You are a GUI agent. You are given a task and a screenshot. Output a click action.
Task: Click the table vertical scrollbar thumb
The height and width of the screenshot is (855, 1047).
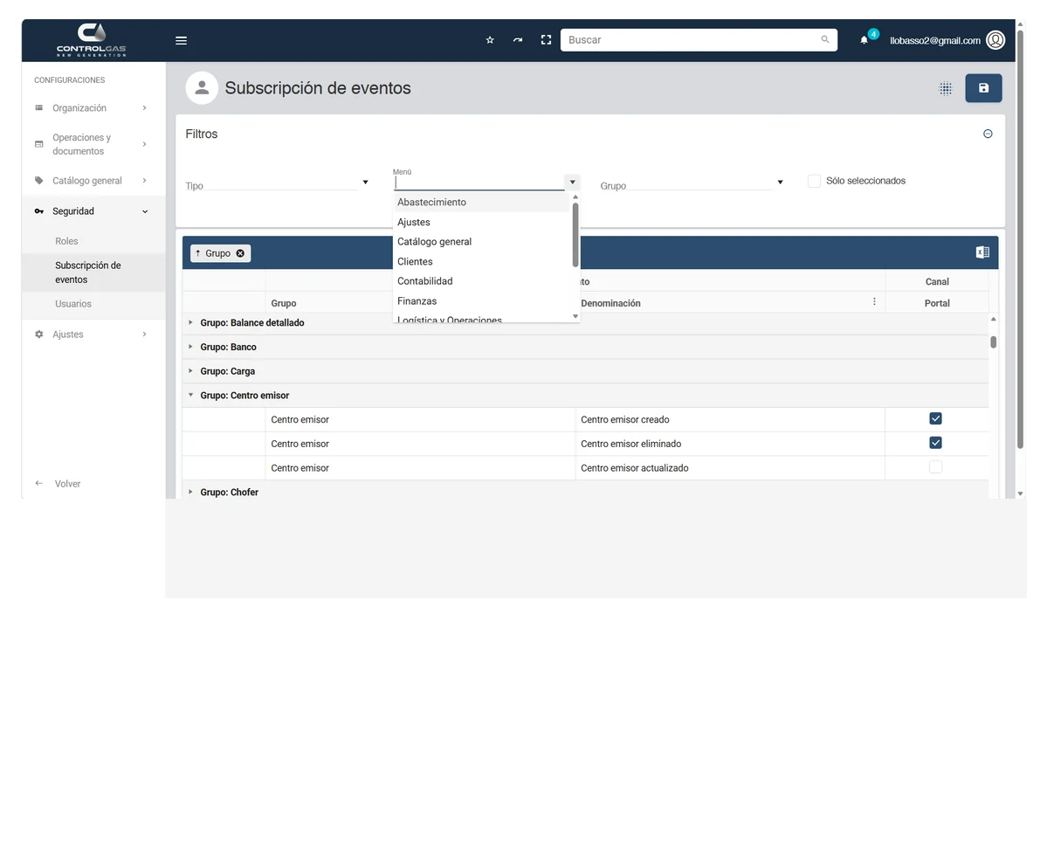click(994, 342)
